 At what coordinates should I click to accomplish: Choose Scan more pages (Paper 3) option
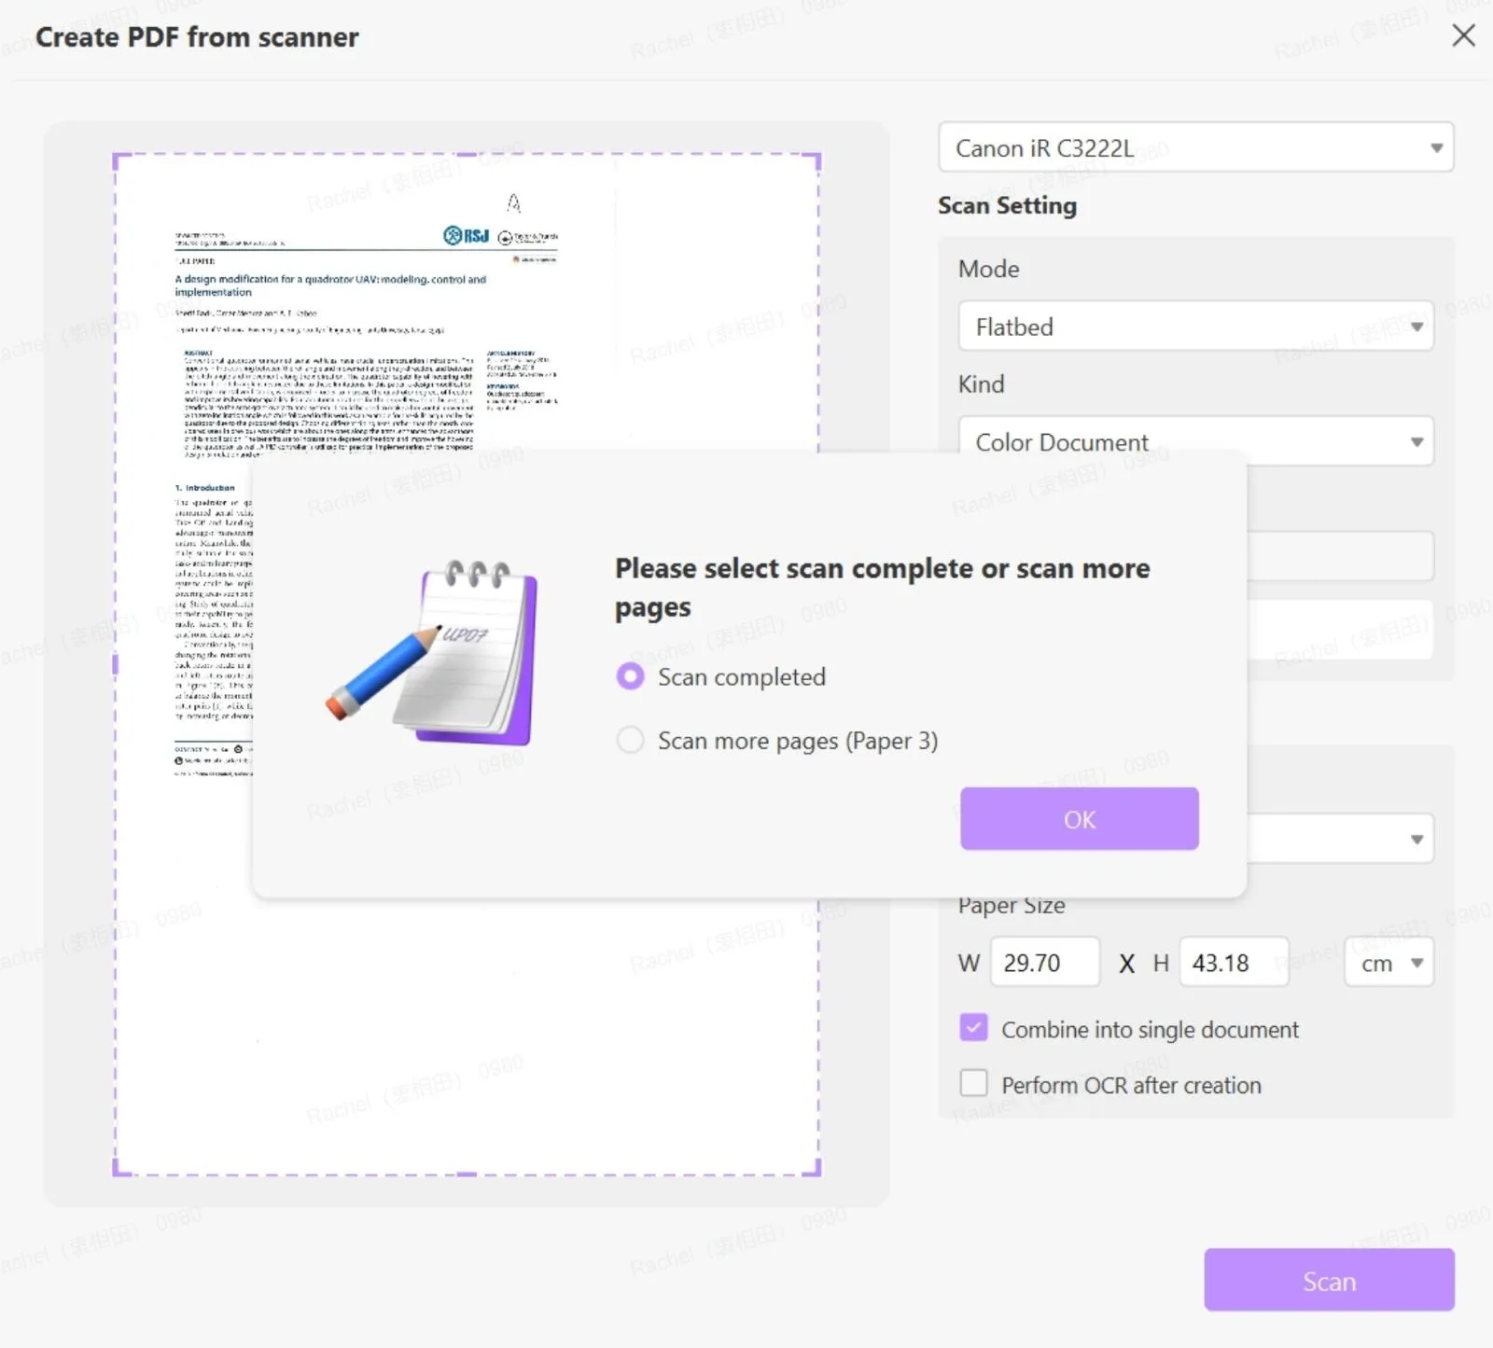click(x=631, y=740)
